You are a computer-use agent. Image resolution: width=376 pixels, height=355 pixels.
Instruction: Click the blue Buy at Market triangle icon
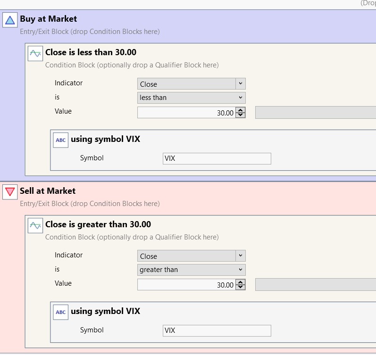10,20
